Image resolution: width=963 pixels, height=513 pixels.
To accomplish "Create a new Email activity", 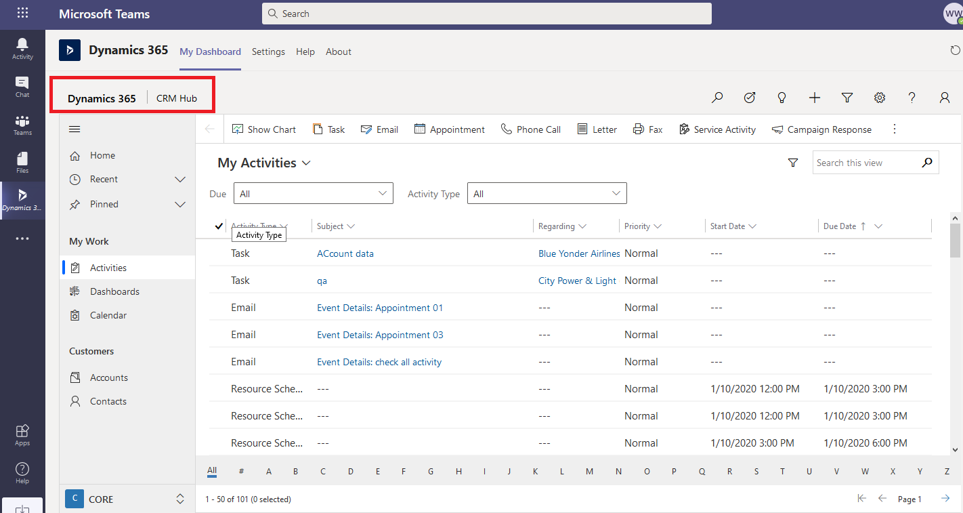I will pos(379,129).
